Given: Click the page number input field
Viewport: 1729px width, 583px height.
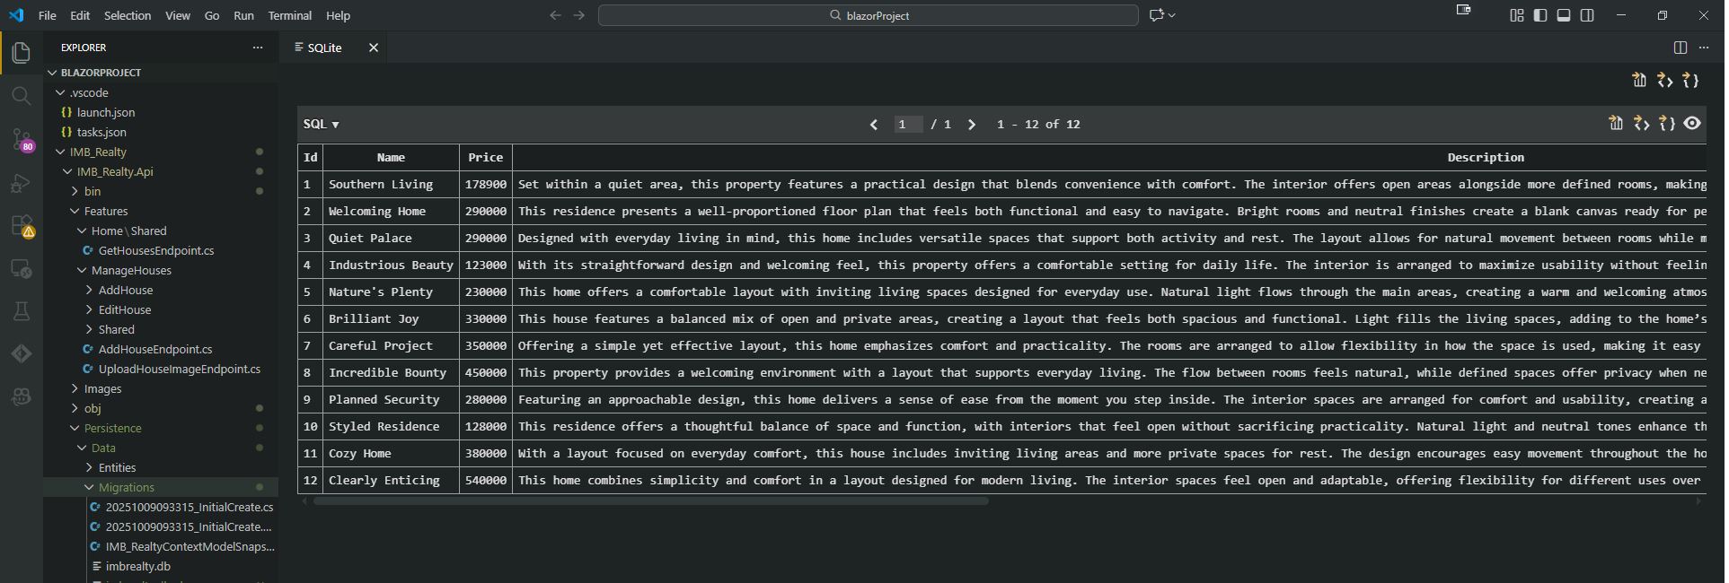Looking at the screenshot, I should 907,125.
